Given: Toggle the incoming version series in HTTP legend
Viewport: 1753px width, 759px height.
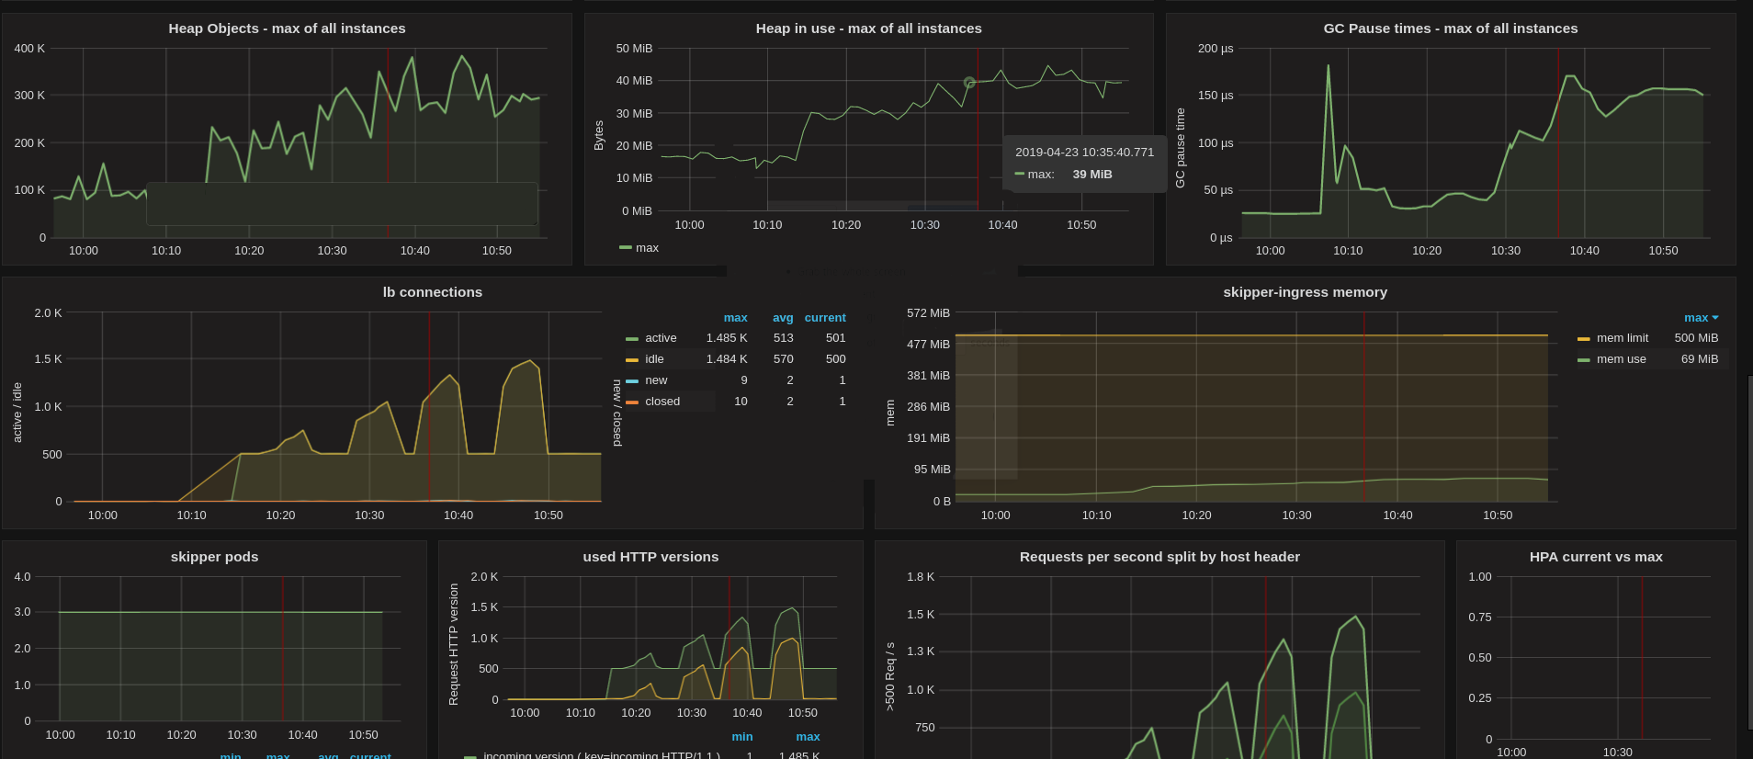Looking at the screenshot, I should 602,755.
